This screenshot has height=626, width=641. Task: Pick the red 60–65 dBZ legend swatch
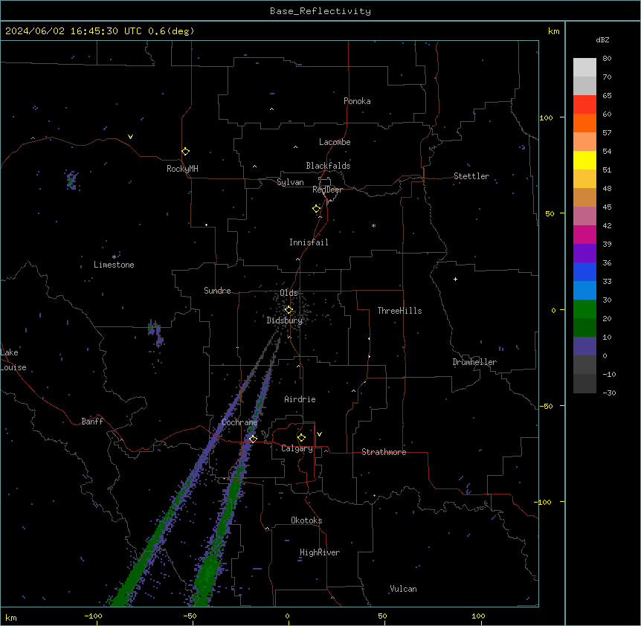tap(584, 105)
